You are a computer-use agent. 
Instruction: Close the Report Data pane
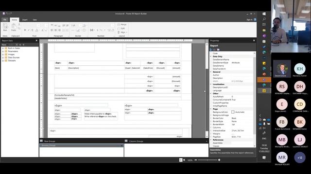click(x=36, y=41)
